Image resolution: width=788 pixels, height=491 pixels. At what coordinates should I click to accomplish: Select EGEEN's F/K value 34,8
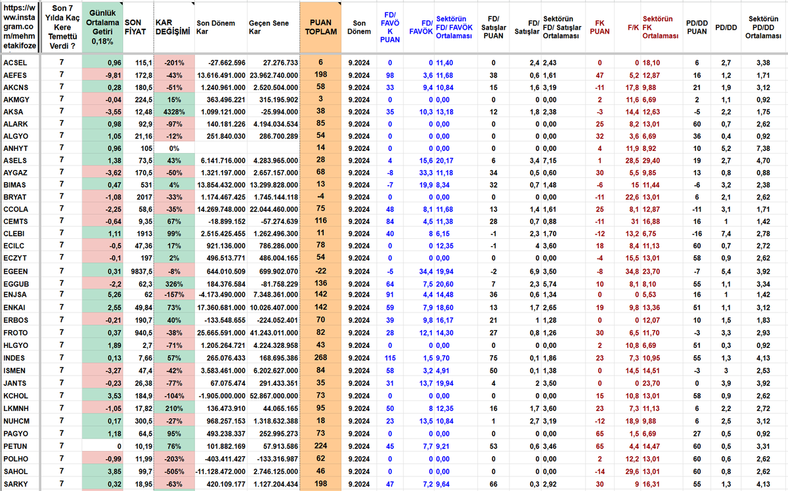tap(627, 270)
